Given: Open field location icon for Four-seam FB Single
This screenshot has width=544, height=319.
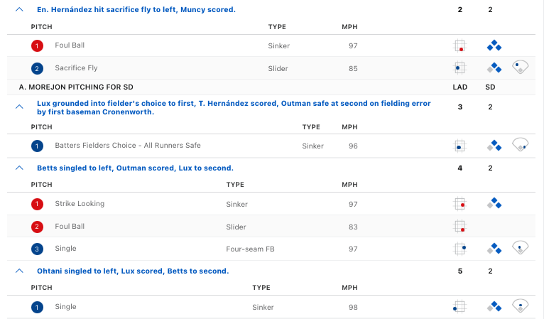Looking at the screenshot, I should [x=521, y=248].
